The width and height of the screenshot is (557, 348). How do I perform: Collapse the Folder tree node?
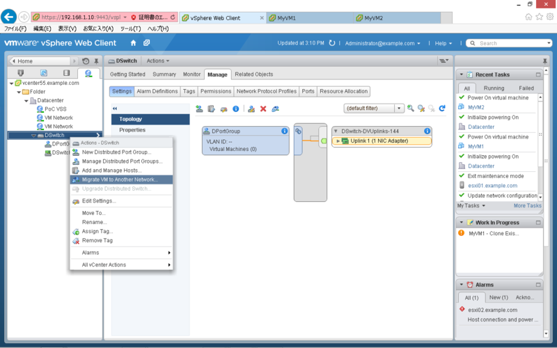click(x=19, y=92)
